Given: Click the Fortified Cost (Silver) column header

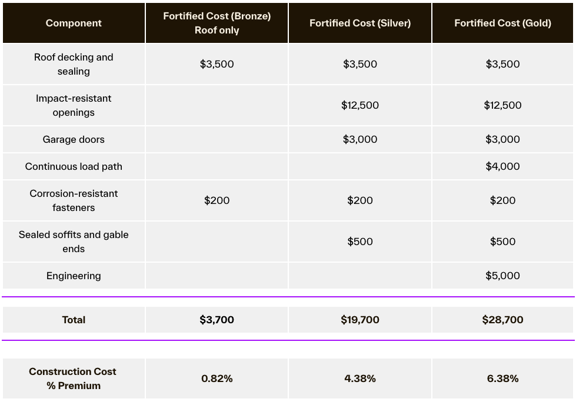Looking at the screenshot, I should [x=360, y=23].
